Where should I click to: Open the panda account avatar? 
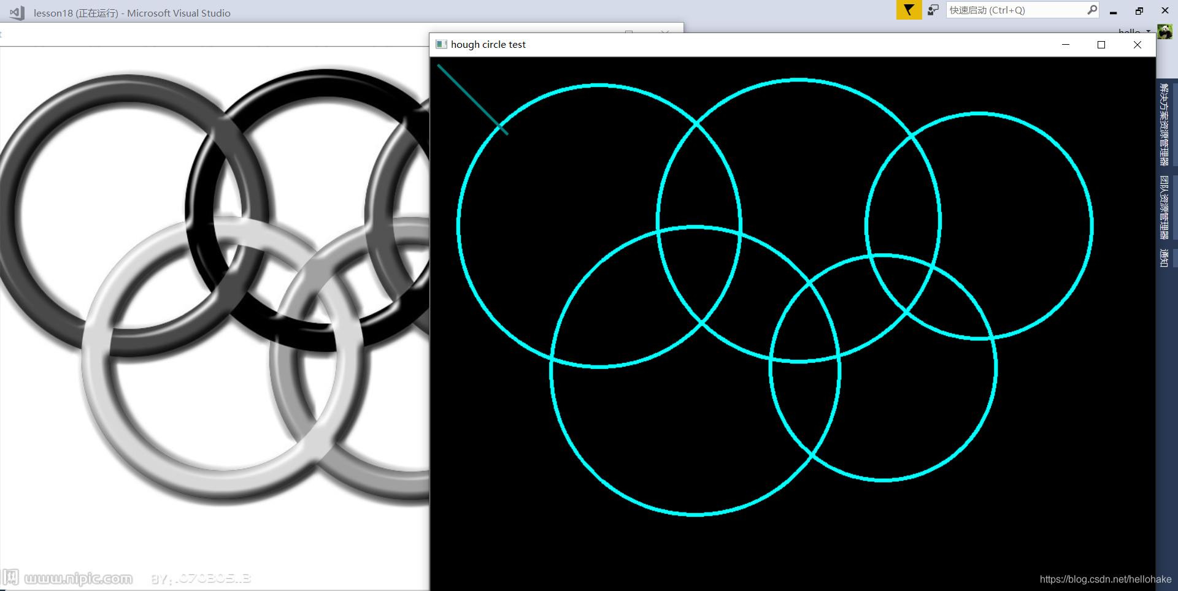1165,31
